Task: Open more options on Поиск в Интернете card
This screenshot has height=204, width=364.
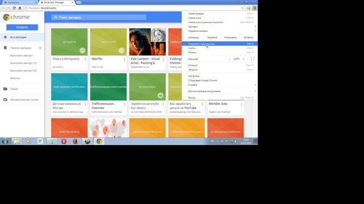Action: pyautogui.click(x=85, y=59)
